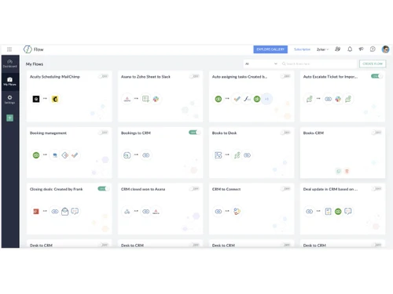The image size is (393, 294).
Task: Click the chat icon in Deal update in CRM card
Action: point(348,211)
